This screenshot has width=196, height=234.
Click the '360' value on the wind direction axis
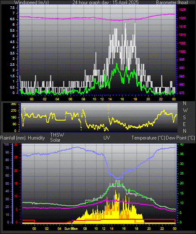13,104
